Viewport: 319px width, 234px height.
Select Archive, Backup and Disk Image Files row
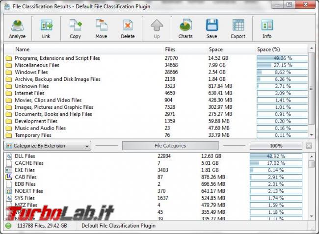pos(156,79)
